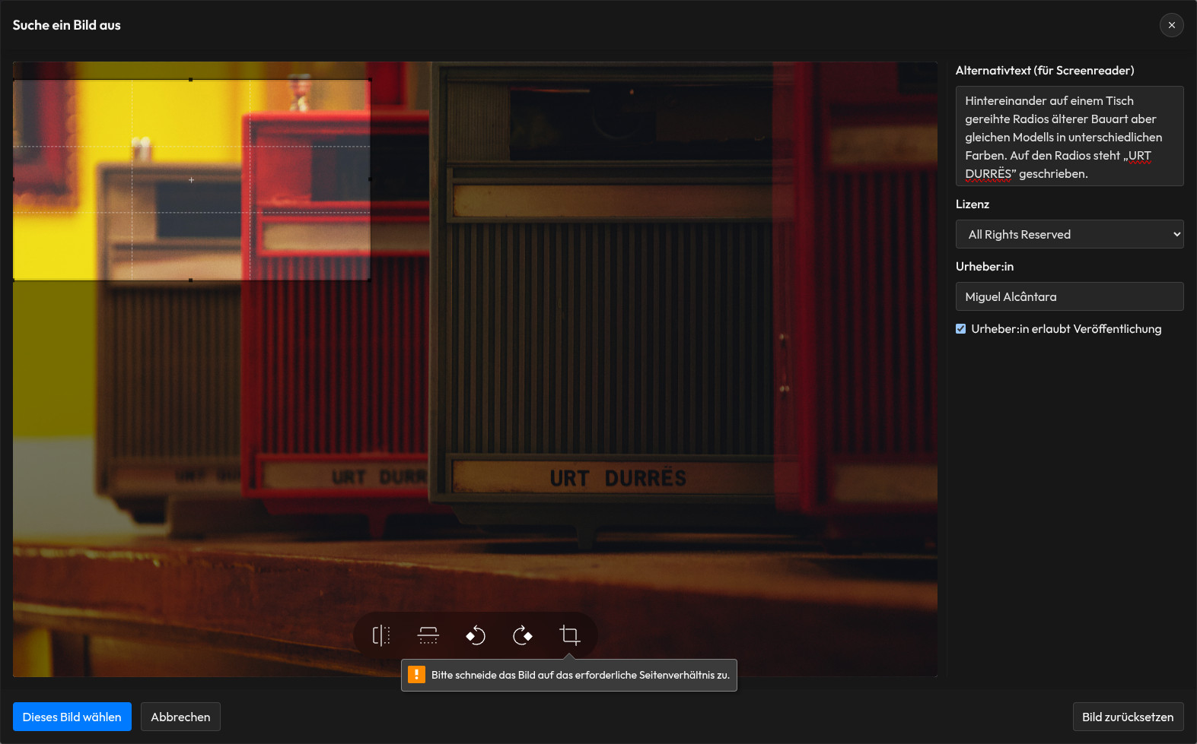1197x744 pixels.
Task: Click the crop box top-center handle
Action: coord(191,80)
